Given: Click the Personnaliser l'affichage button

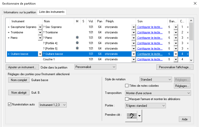Looking at the screenshot, I should pos(174,67).
